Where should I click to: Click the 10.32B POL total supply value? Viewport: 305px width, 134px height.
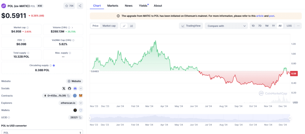pyautogui.click(x=21, y=57)
